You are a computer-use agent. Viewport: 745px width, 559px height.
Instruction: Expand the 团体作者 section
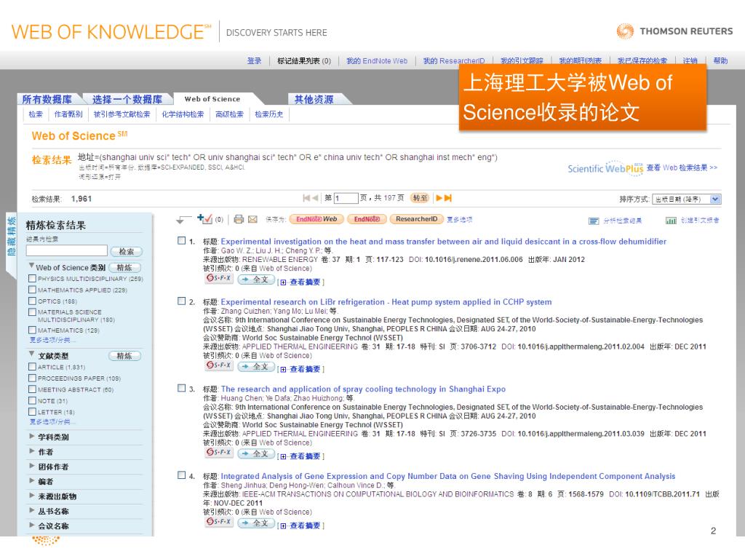point(31,466)
